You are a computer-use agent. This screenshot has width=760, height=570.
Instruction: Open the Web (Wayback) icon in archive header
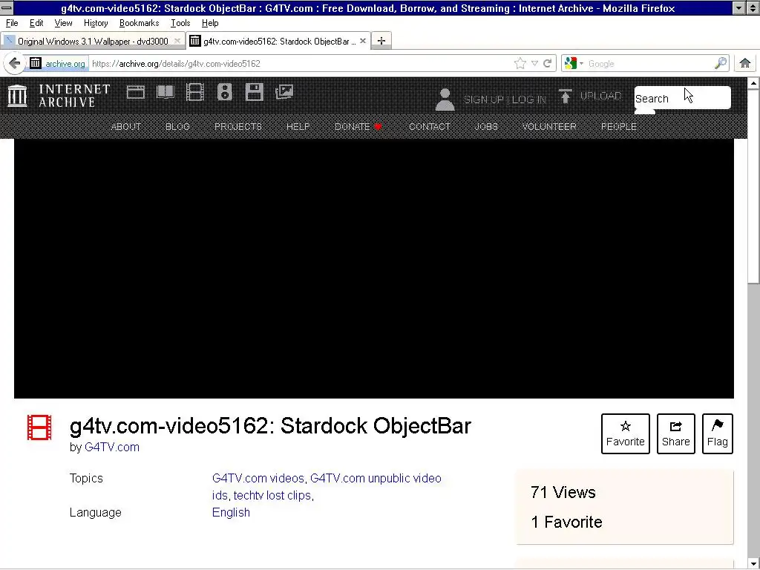[136, 93]
